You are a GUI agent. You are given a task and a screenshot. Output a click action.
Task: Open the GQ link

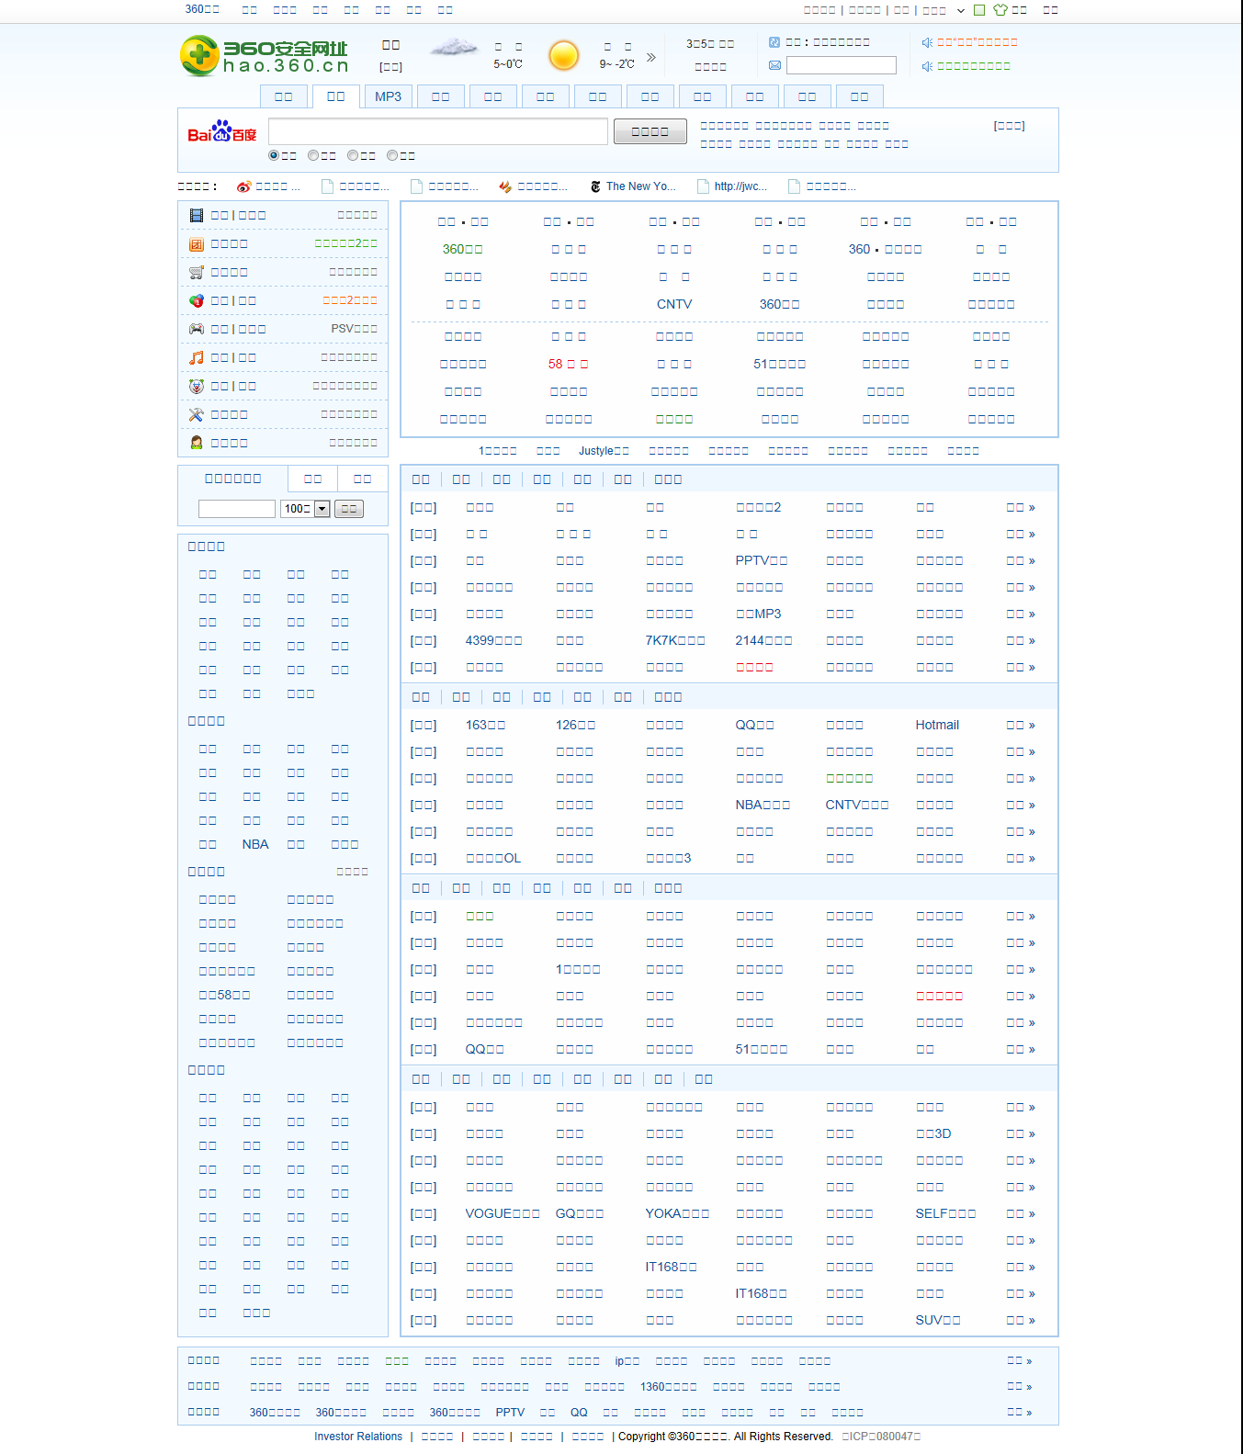click(x=580, y=1214)
